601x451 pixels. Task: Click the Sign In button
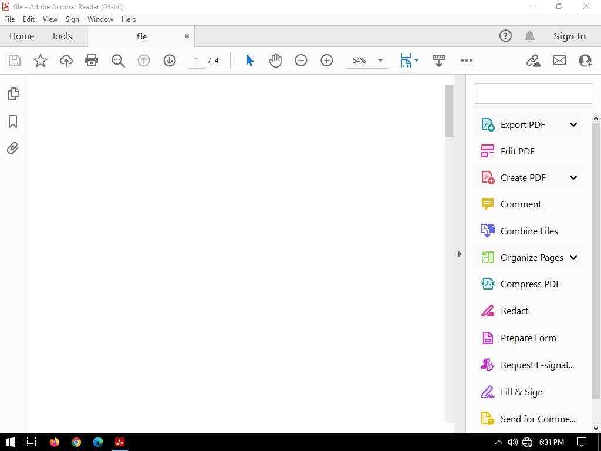tap(569, 36)
